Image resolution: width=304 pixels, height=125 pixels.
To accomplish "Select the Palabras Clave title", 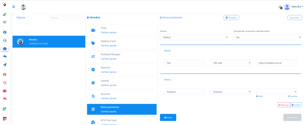I will click(x=108, y=41).
